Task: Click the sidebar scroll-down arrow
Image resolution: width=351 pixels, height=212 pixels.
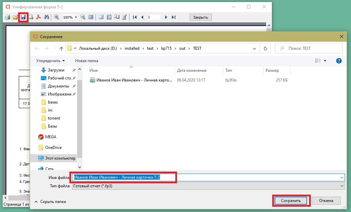Action: (x=80, y=167)
